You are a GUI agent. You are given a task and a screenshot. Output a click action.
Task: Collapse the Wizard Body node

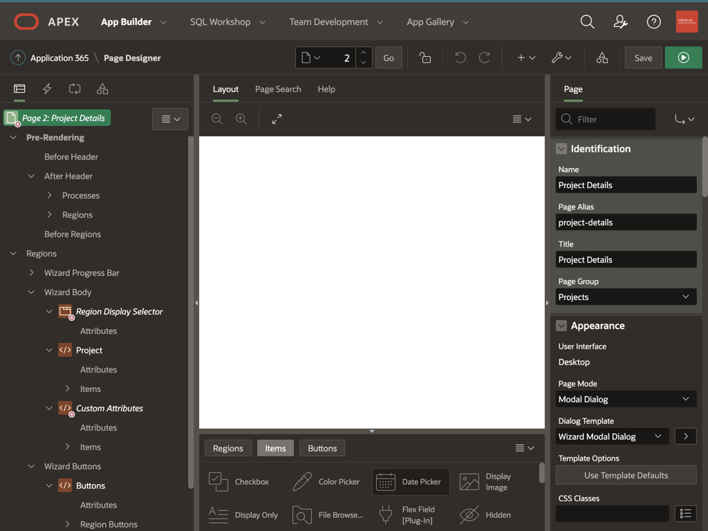coord(31,292)
